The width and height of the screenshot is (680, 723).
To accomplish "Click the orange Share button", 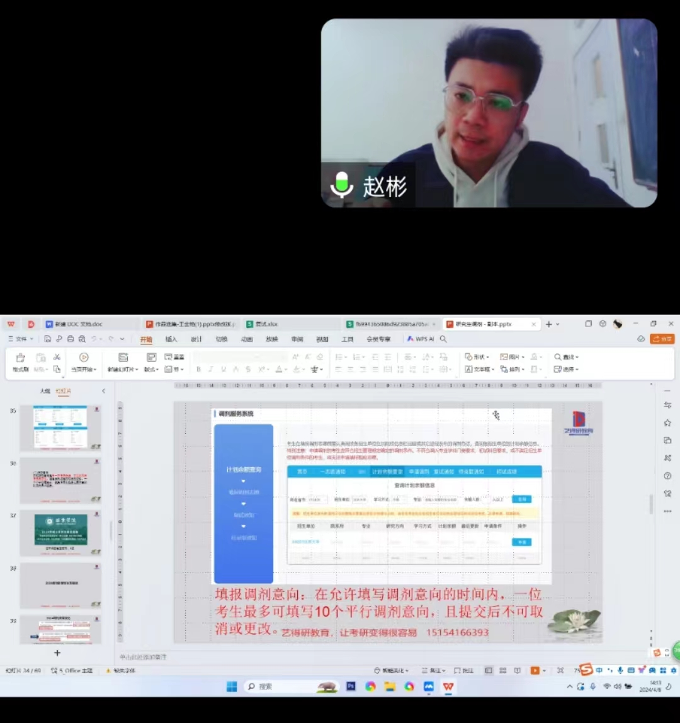I will pyautogui.click(x=662, y=339).
